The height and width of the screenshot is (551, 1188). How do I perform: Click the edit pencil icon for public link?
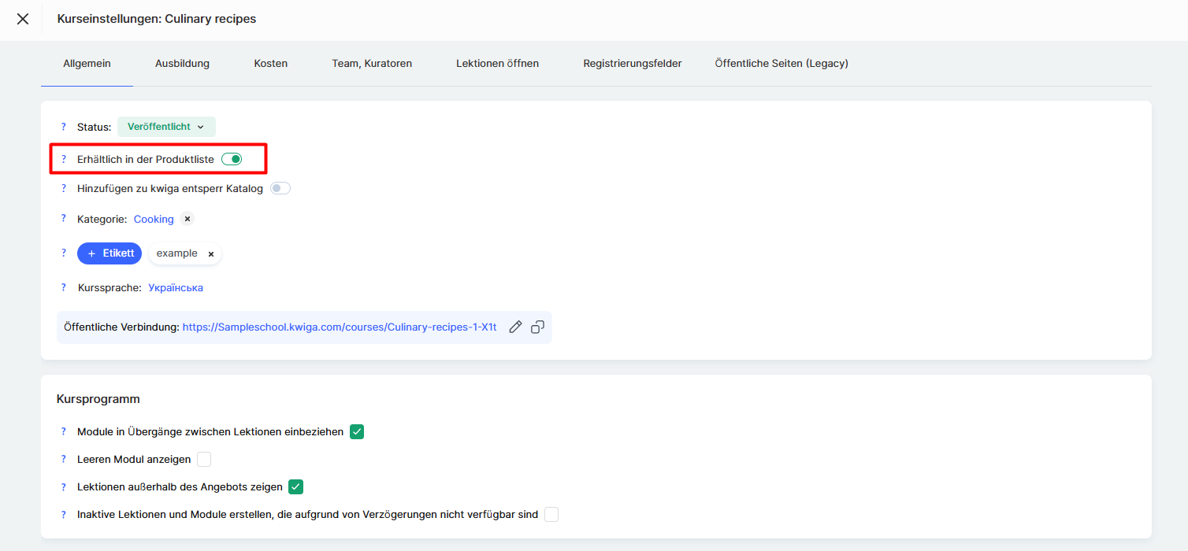coord(515,327)
